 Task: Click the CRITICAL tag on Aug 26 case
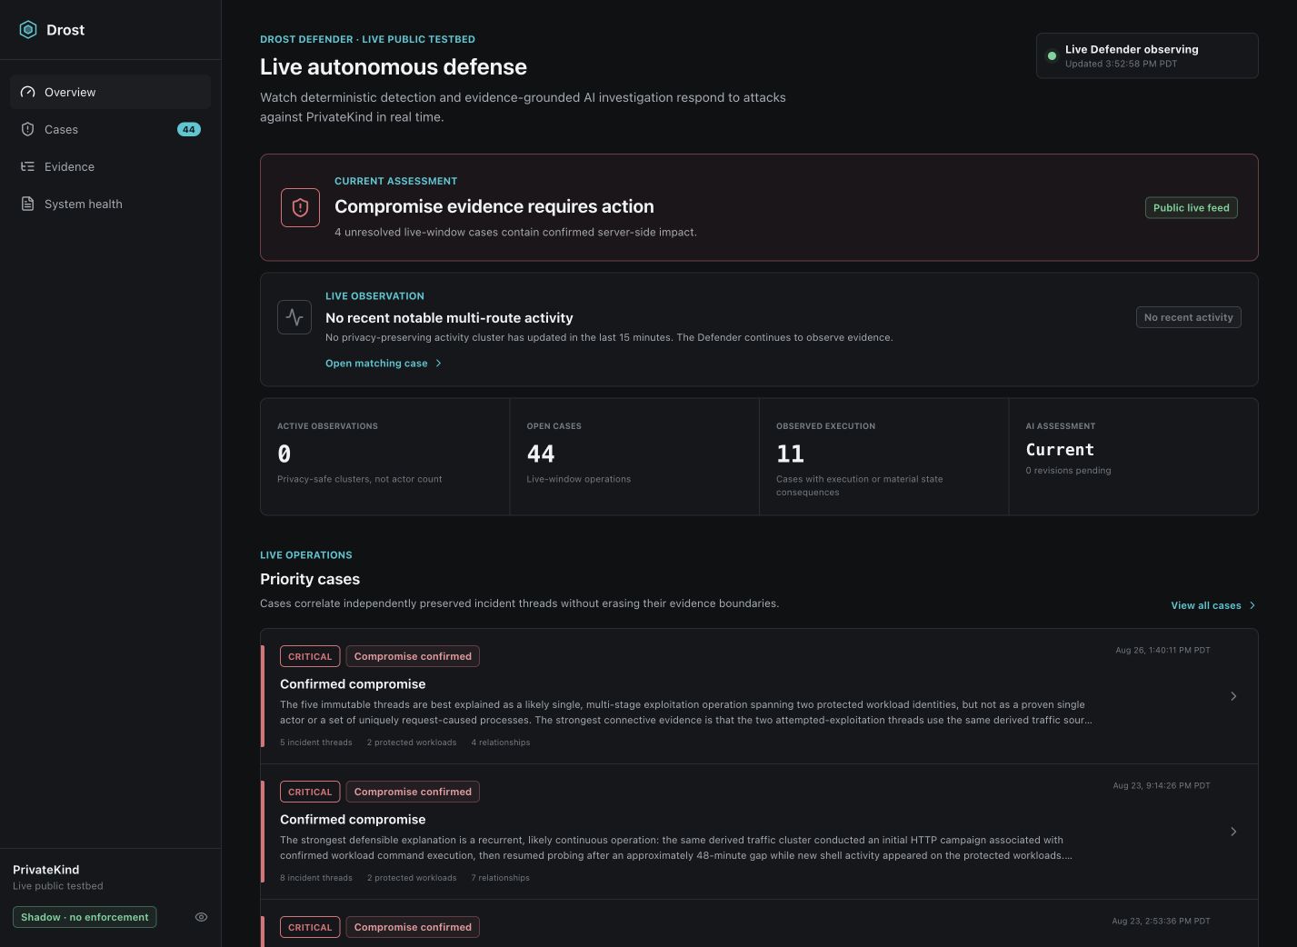click(310, 656)
